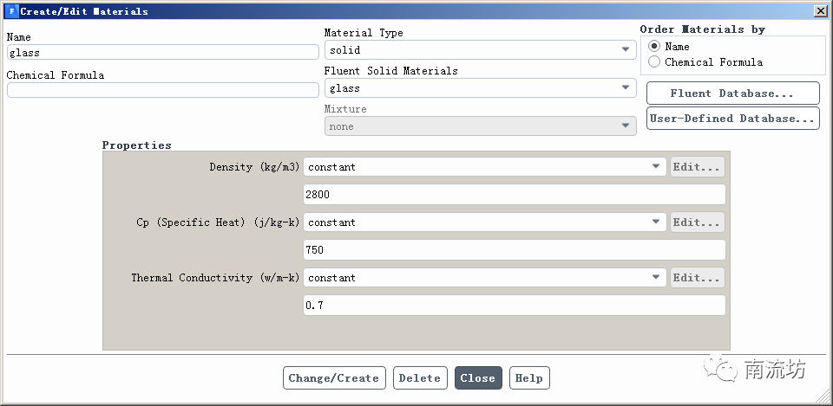The image size is (833, 406).
Task: Click the Delete button
Action: 420,378
